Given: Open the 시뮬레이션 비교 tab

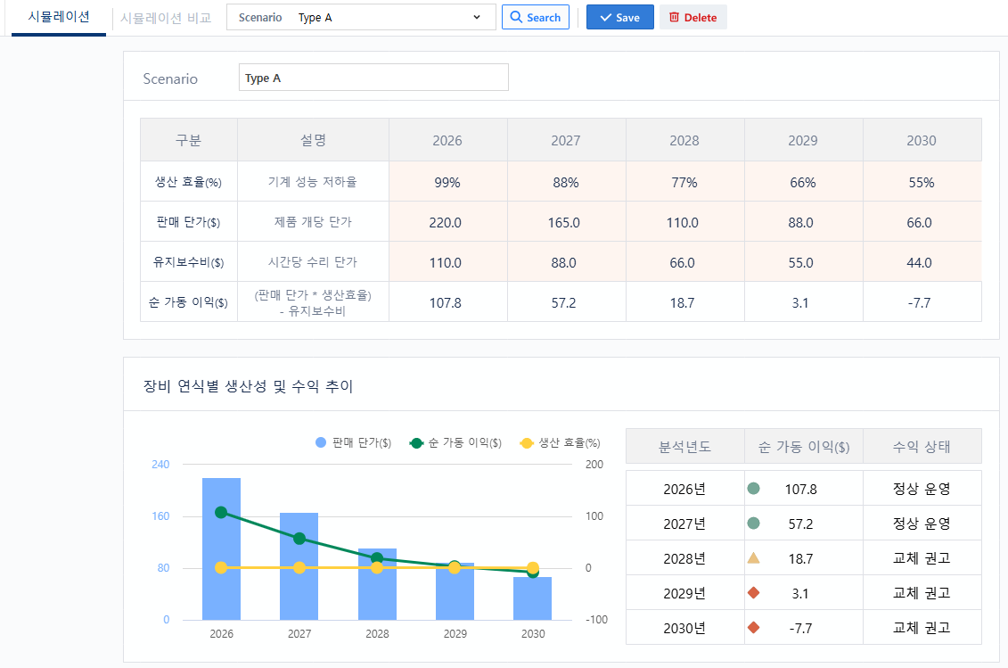Looking at the screenshot, I should click(x=166, y=18).
